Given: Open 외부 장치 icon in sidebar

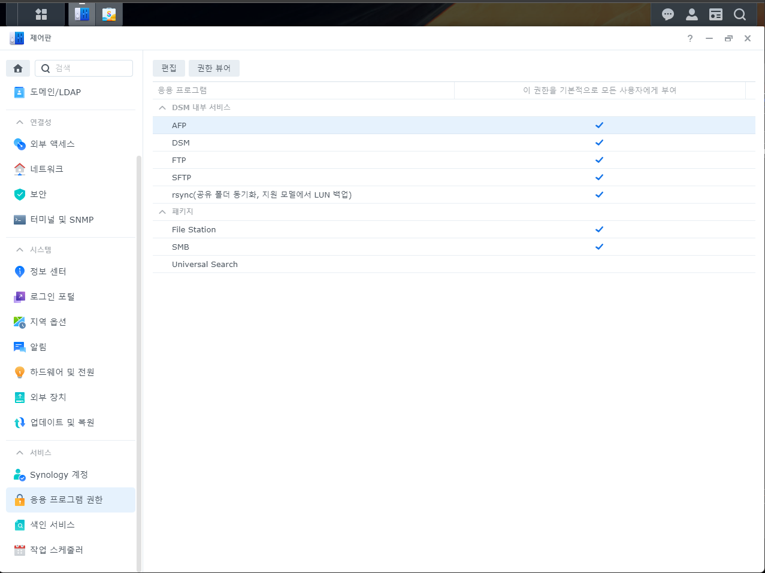Looking at the screenshot, I should (20, 398).
